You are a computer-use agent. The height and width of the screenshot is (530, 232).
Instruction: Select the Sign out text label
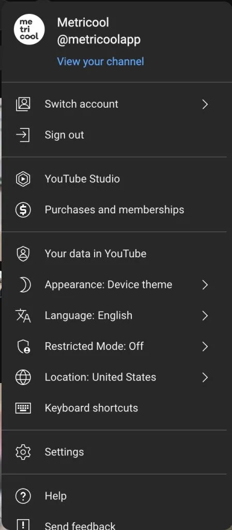[65, 135]
